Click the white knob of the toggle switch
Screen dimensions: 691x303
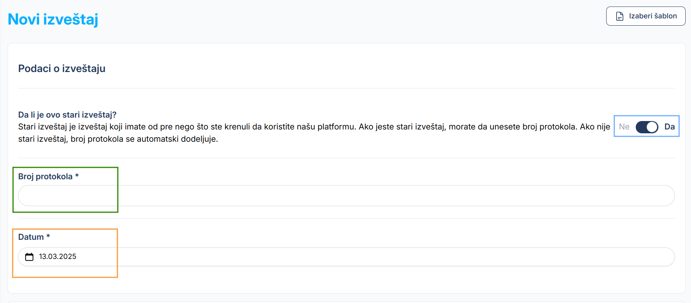coord(652,127)
